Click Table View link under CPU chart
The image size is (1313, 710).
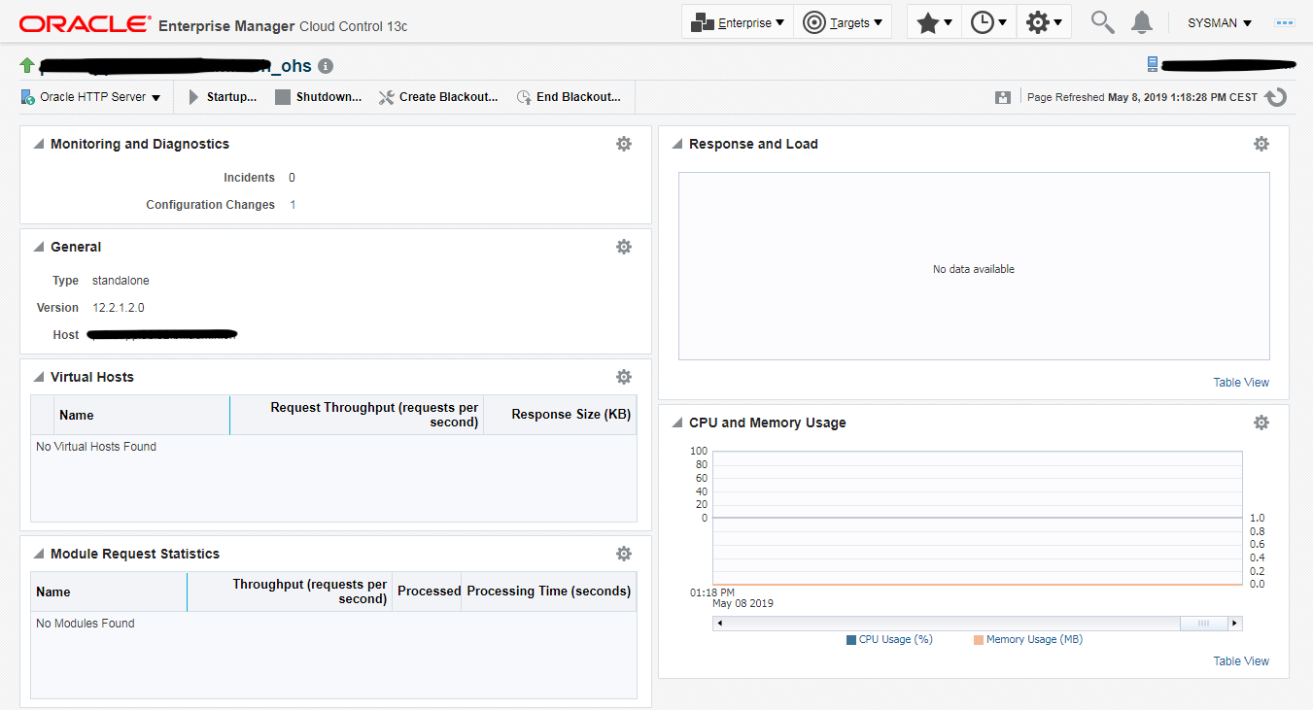coord(1241,661)
